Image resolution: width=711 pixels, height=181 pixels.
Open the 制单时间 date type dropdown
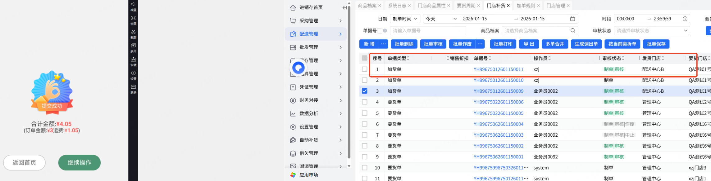[405, 19]
